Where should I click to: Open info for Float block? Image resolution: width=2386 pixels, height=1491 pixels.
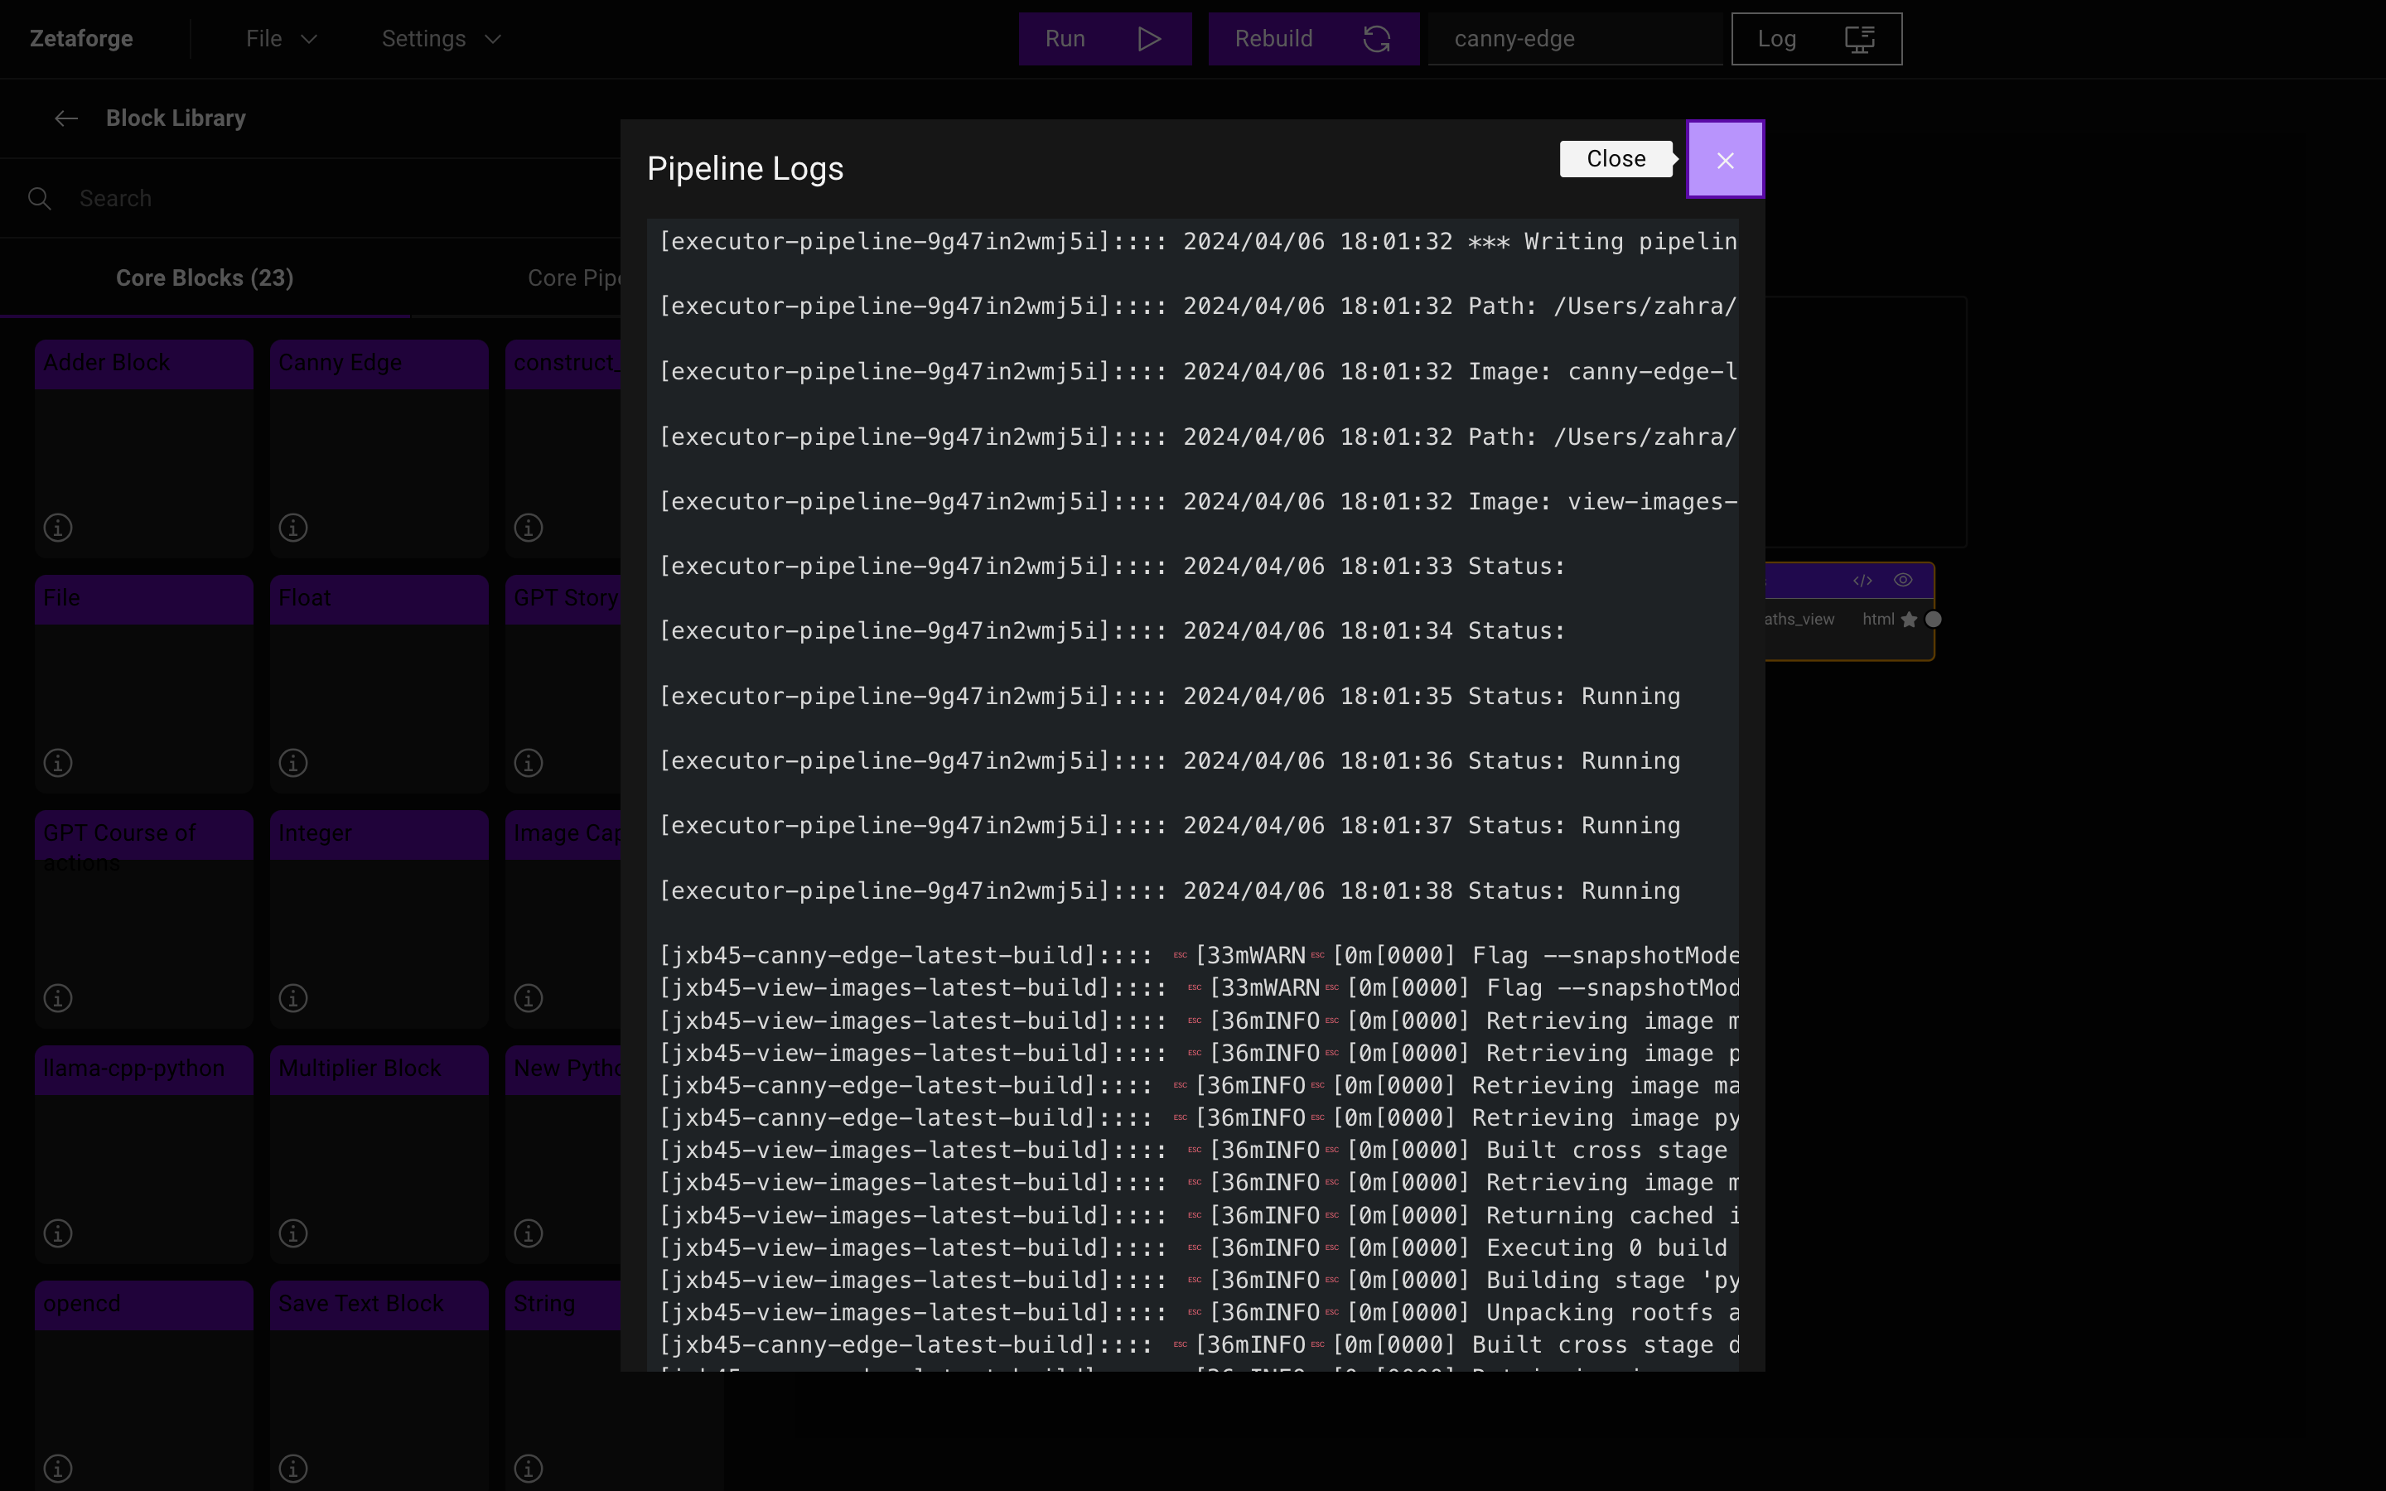[292, 762]
